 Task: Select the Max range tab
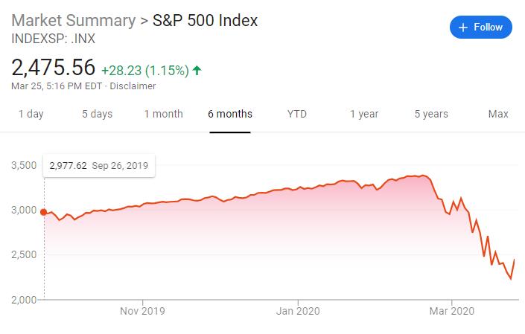pos(498,114)
